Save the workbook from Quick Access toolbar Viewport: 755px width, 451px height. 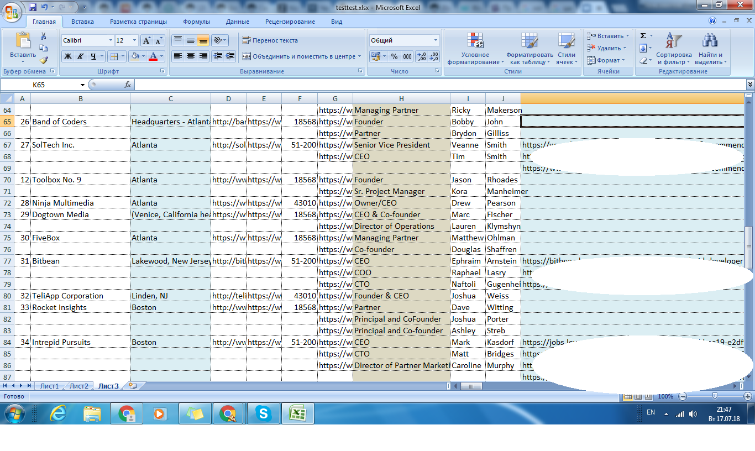[33, 7]
